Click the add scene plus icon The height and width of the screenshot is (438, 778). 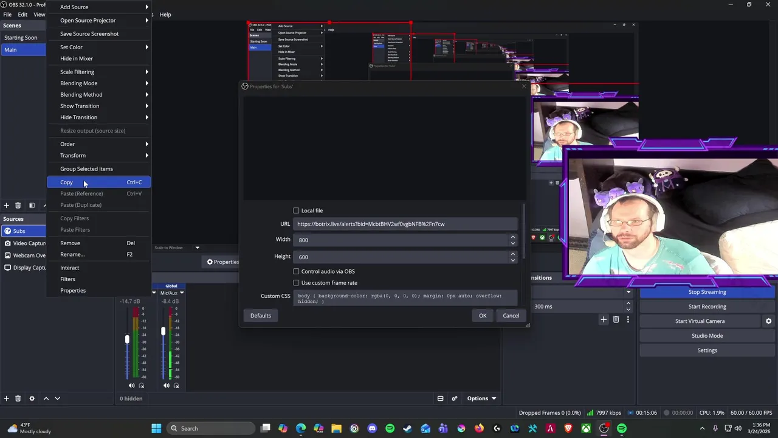pos(6,206)
